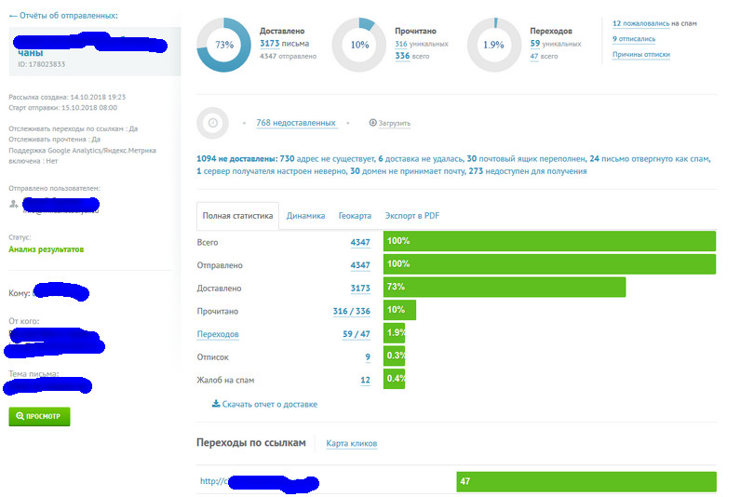The width and height of the screenshot is (740, 497).
Task: Open the Жалоб на спам 12 link
Action: (x=365, y=380)
